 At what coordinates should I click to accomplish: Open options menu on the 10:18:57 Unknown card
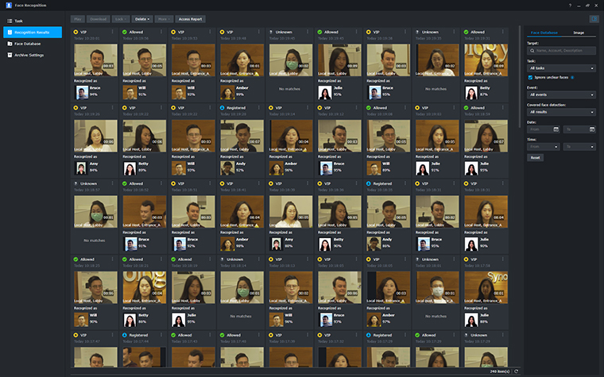pos(113,183)
